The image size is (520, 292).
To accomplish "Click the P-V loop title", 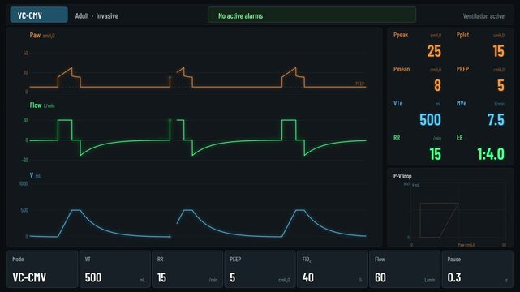I will coord(402,176).
